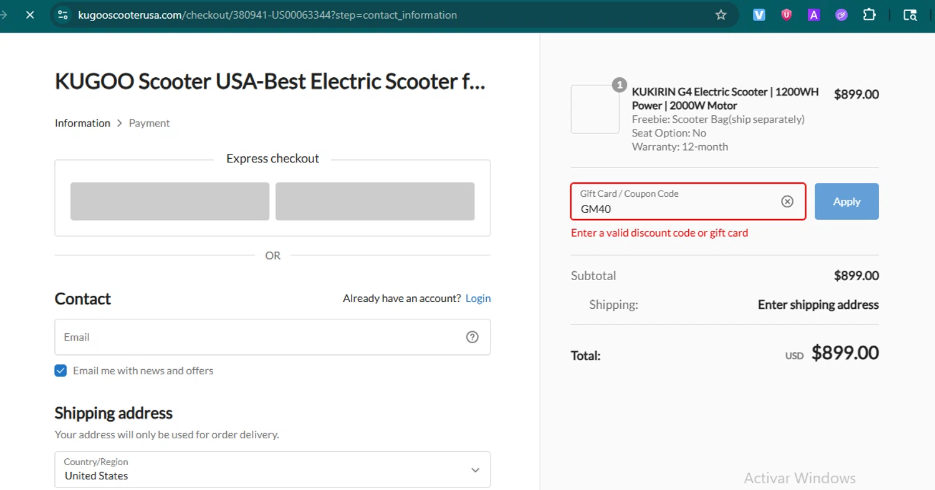Click "Already have an account?" text

click(402, 298)
